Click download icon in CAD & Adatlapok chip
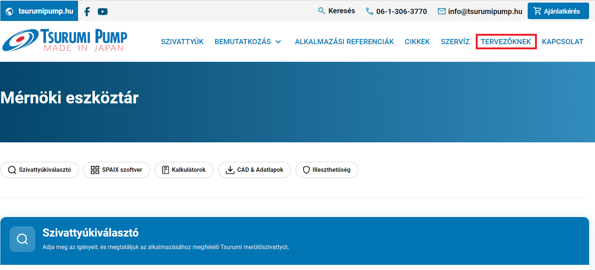Screen dimensions: 595x270 coord(230,170)
